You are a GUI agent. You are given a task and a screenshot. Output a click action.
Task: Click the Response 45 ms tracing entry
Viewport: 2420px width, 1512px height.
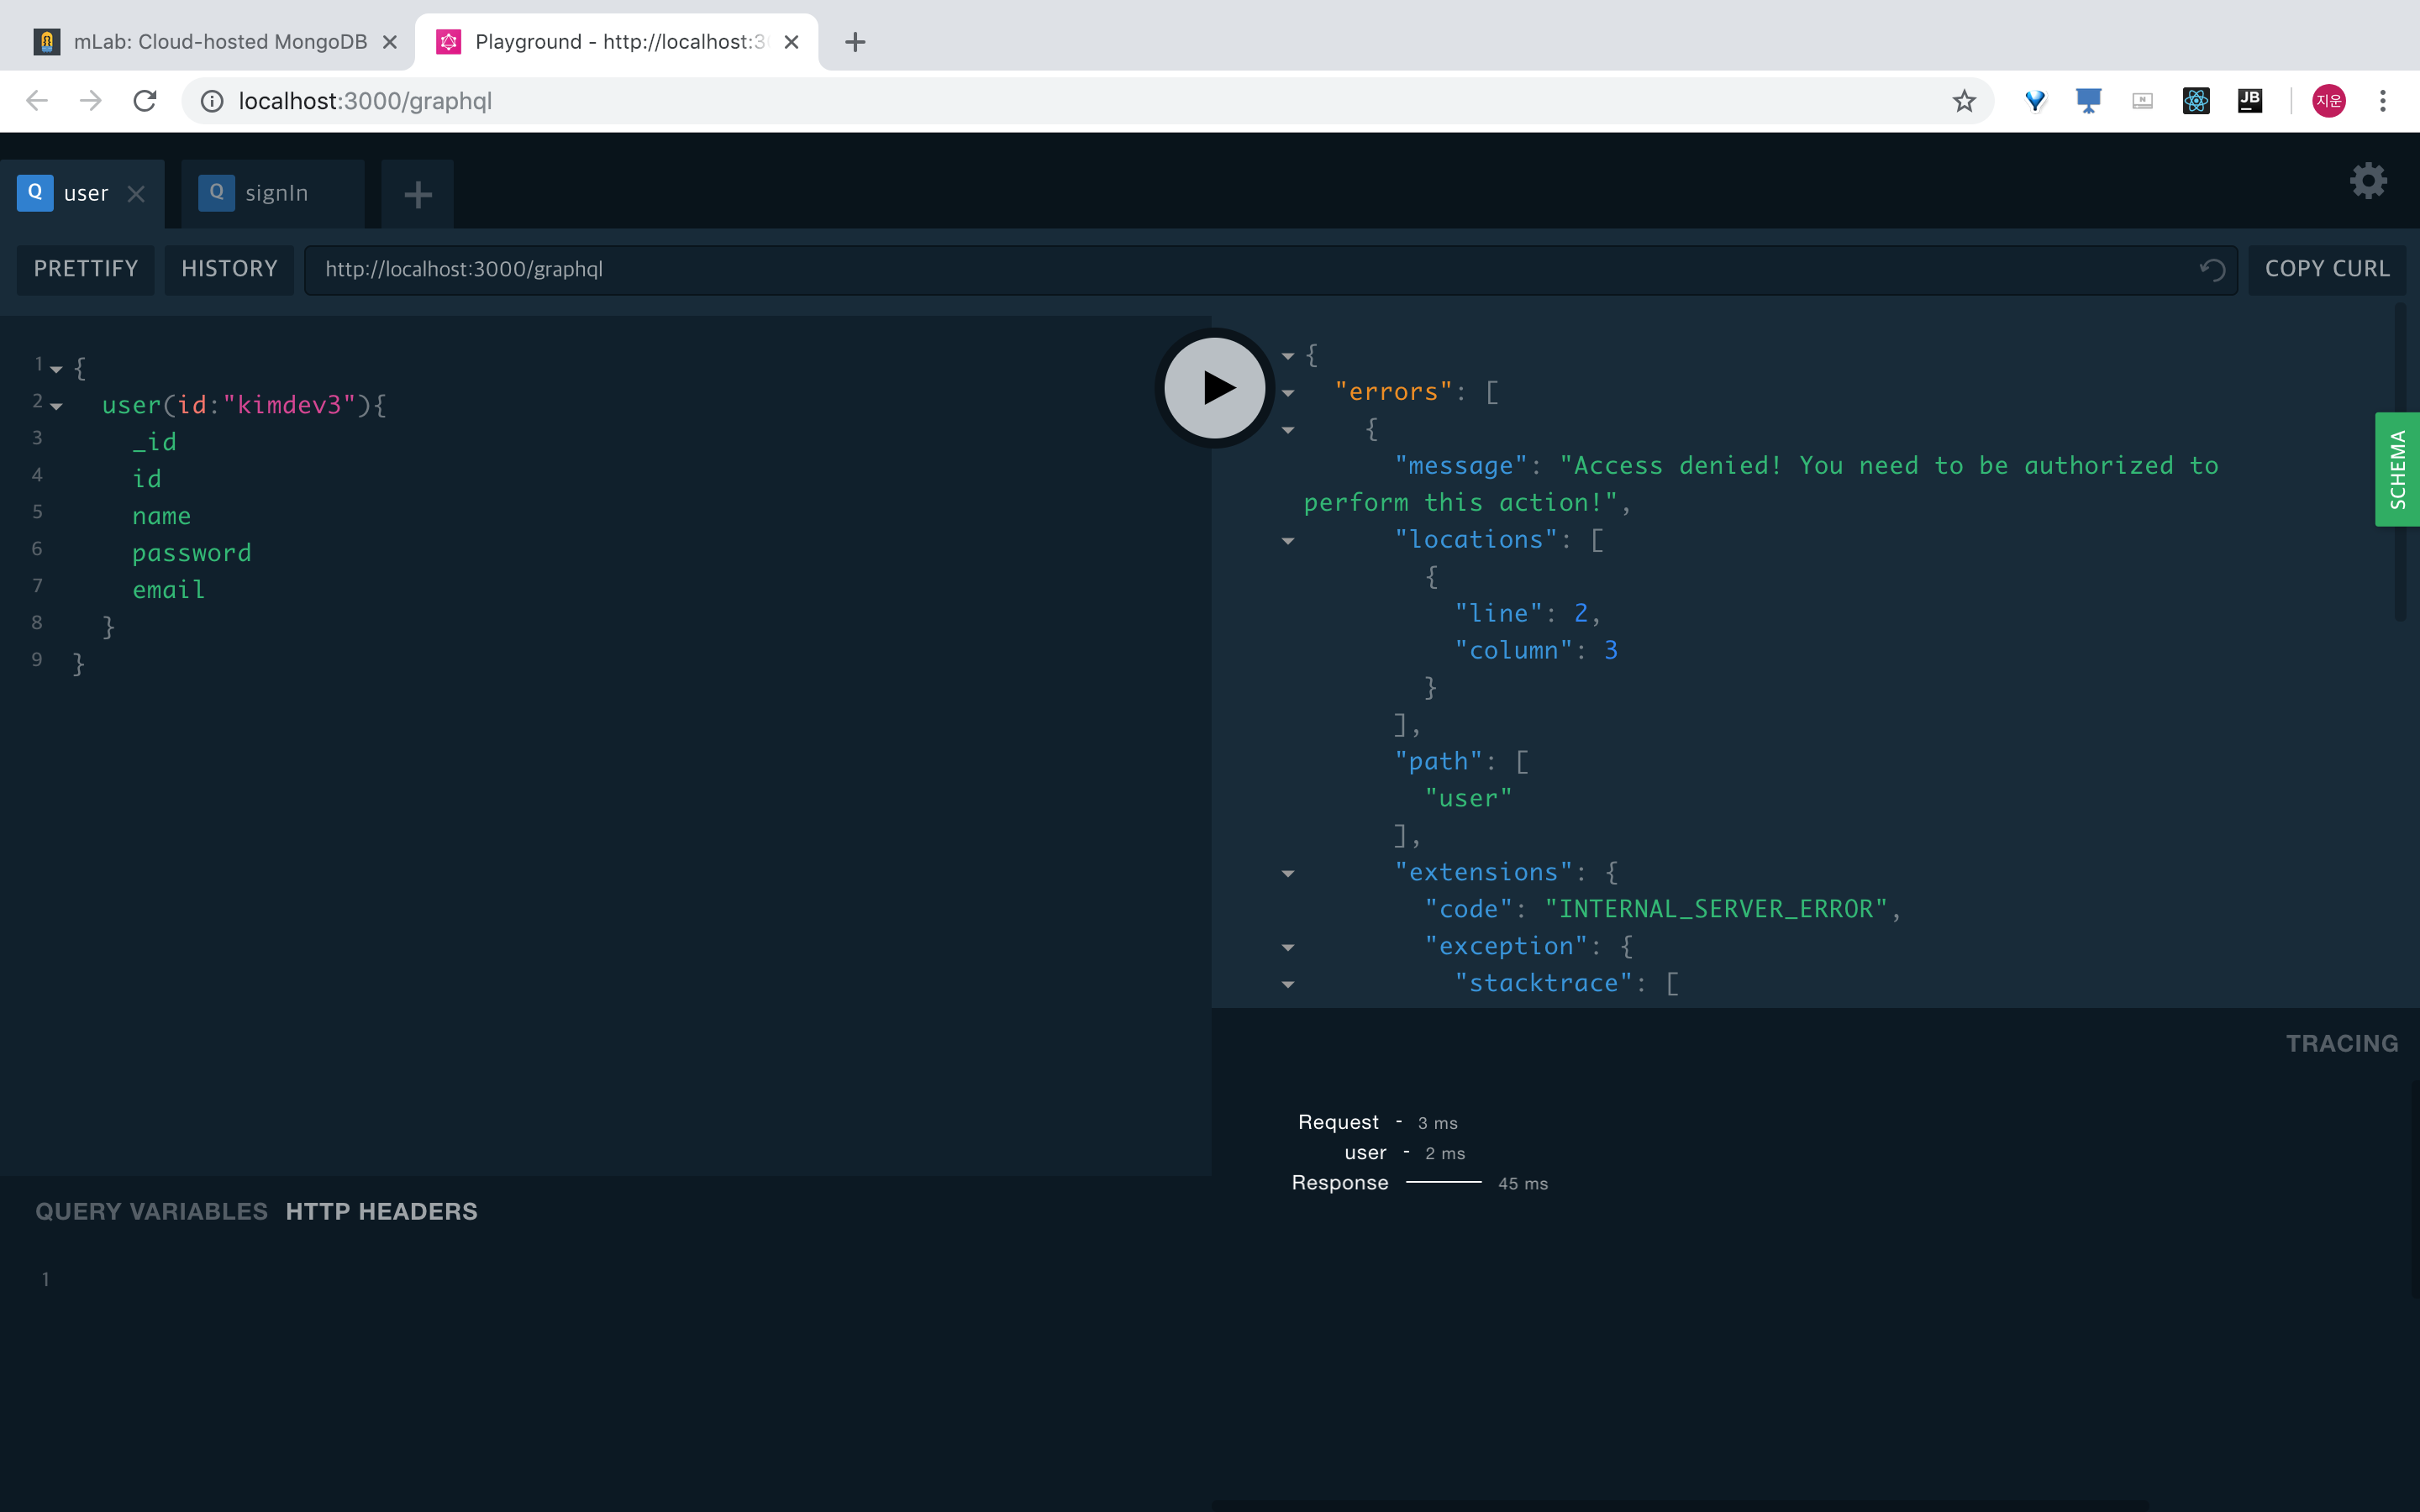1420,1183
